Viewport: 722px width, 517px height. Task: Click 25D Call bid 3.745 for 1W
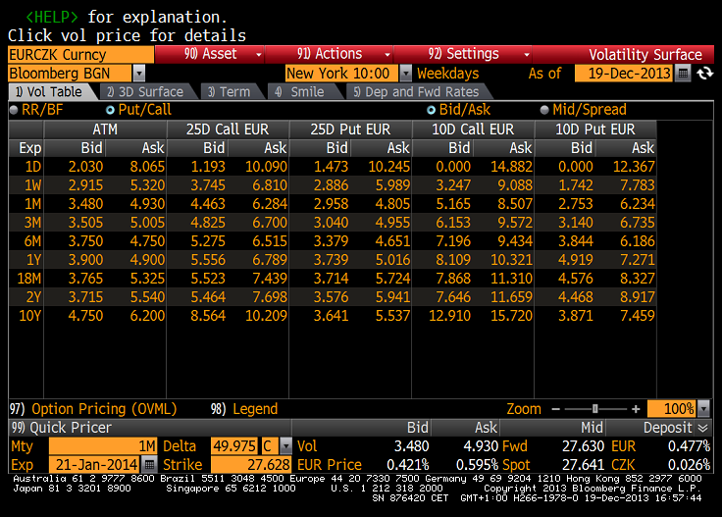[208, 185]
